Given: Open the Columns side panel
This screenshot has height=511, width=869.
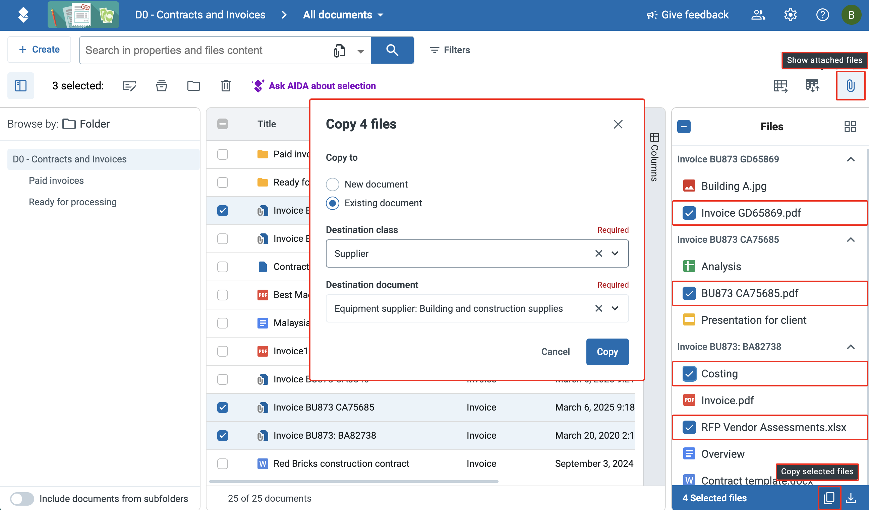Looking at the screenshot, I should (654, 157).
